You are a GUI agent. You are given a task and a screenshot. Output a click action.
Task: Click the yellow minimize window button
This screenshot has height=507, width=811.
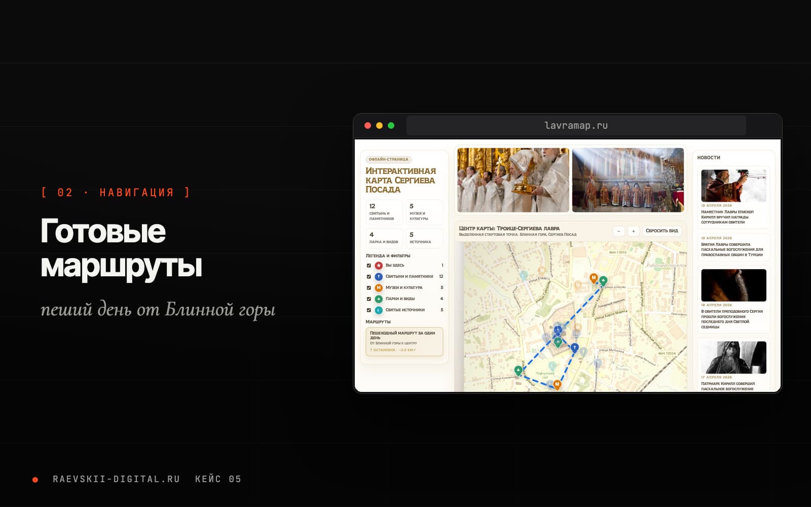click(379, 126)
